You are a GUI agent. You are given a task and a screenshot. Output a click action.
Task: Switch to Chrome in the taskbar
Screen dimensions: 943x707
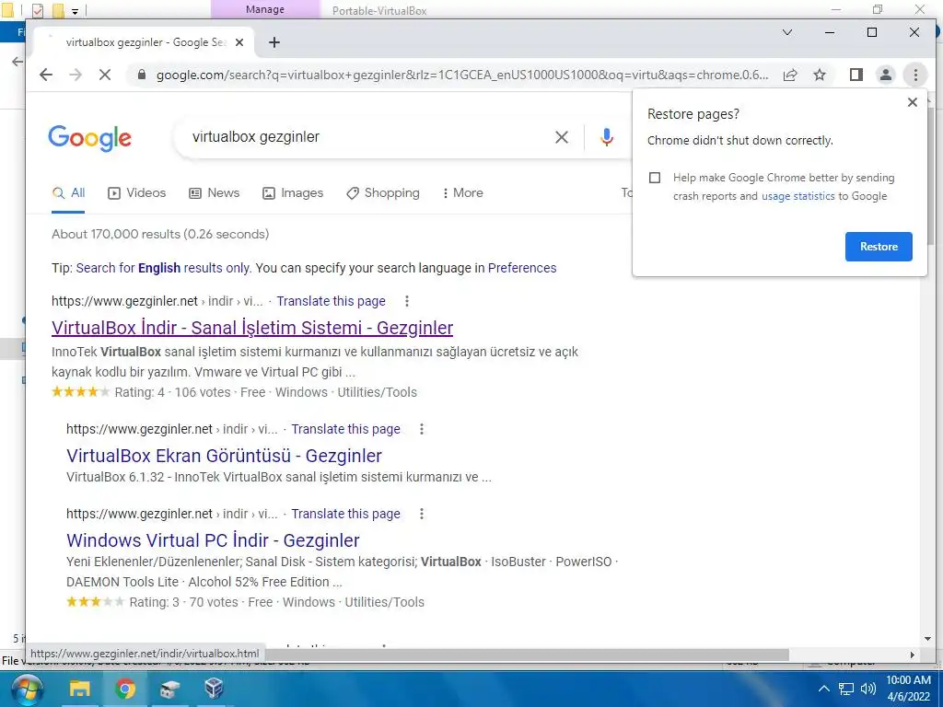pos(125,689)
